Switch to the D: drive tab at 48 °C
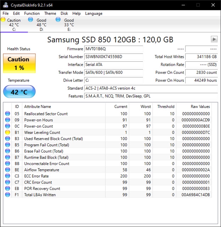This screenshot has width=221, height=227. pyautogui.click(x=42, y=24)
